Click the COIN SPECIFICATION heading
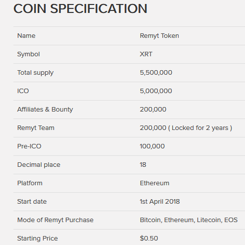245x245 pixels. (x=80, y=8)
